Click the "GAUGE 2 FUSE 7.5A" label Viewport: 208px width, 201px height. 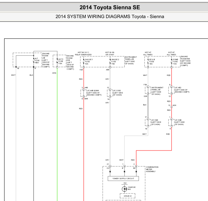point(115,62)
